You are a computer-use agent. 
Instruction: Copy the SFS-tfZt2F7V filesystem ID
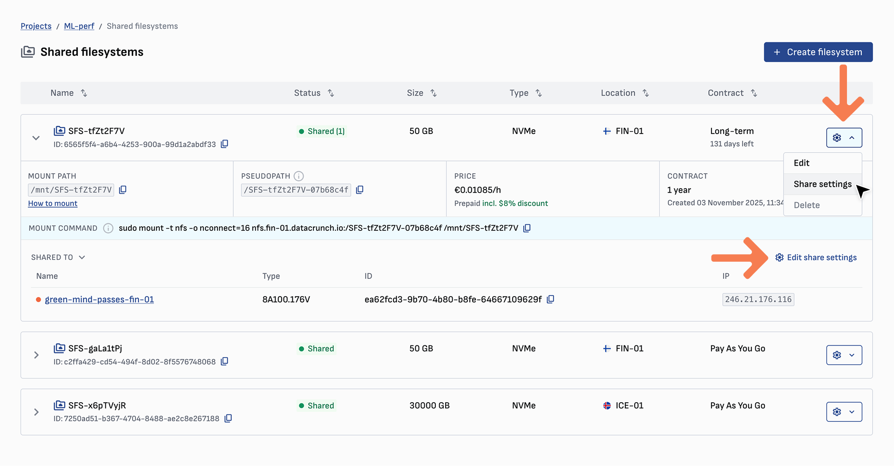(x=224, y=144)
